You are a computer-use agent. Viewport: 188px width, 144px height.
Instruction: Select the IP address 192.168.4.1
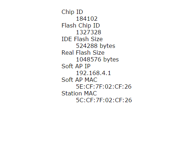(93, 73)
